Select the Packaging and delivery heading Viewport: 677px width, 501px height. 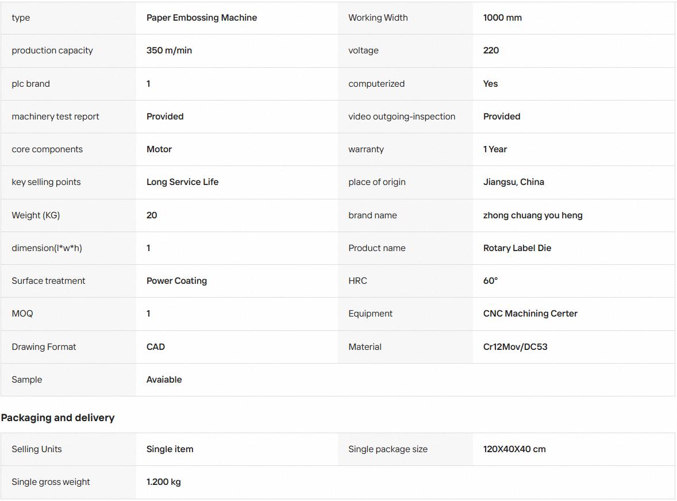point(58,418)
